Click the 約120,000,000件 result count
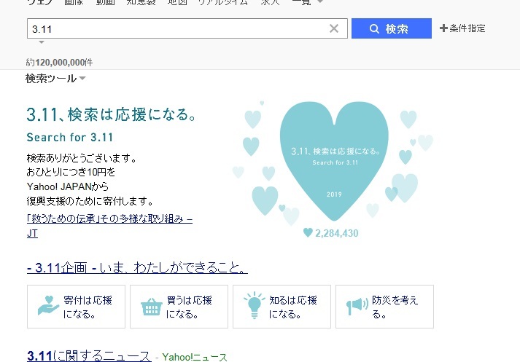The width and height of the screenshot is (520, 362). (59, 62)
